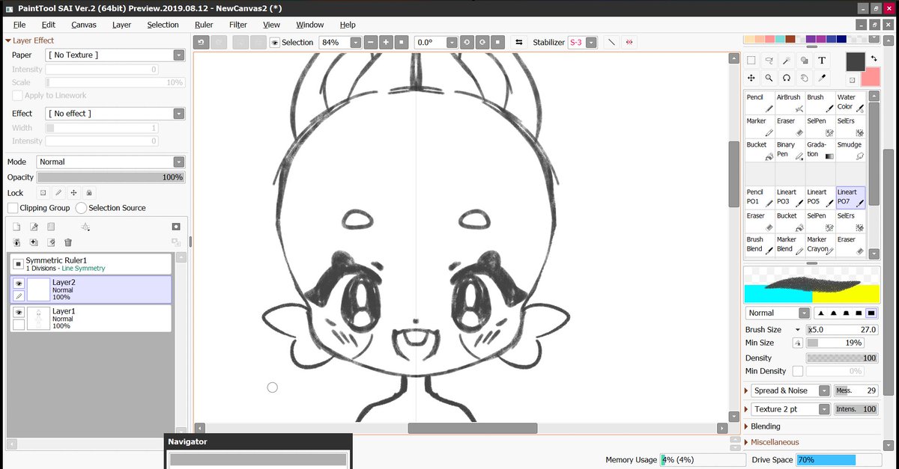Expand the Blending section
The image size is (899, 469).
tap(766, 426)
